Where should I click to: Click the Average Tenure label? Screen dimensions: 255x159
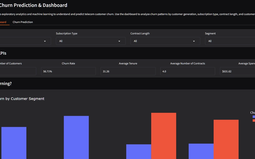(x=128, y=63)
